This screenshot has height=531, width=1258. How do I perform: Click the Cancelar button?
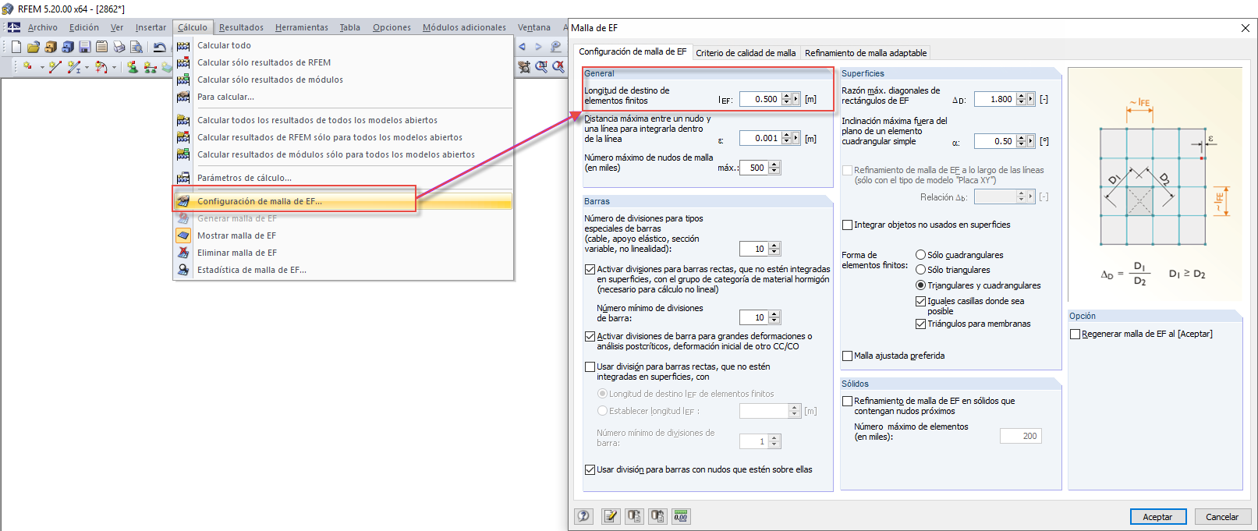(1222, 517)
